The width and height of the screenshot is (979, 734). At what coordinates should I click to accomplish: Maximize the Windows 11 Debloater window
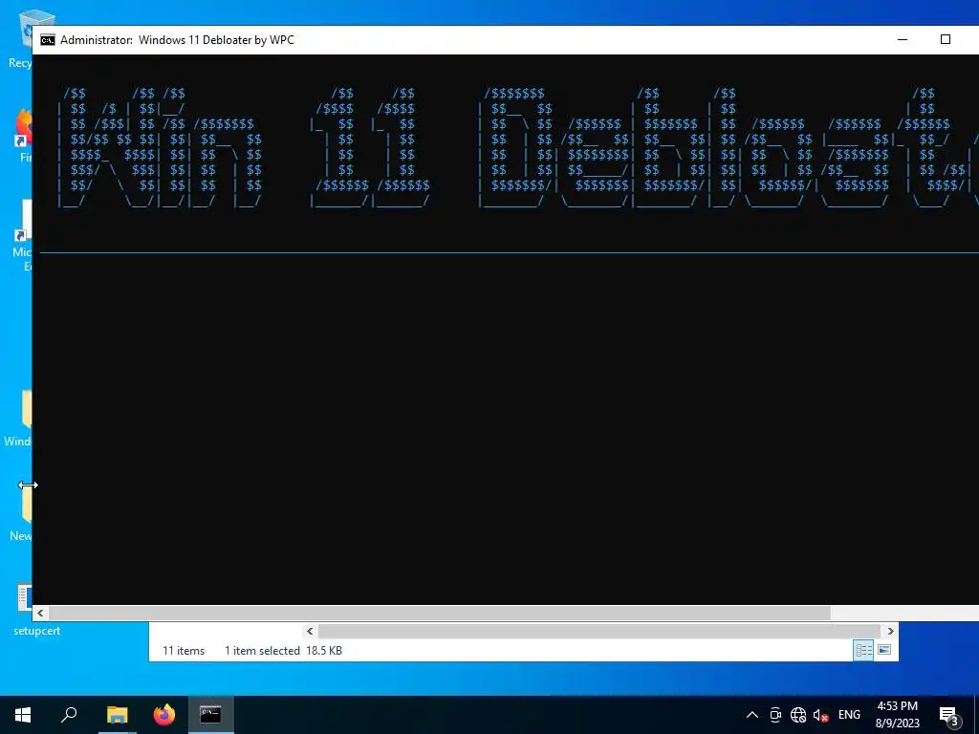tap(946, 39)
